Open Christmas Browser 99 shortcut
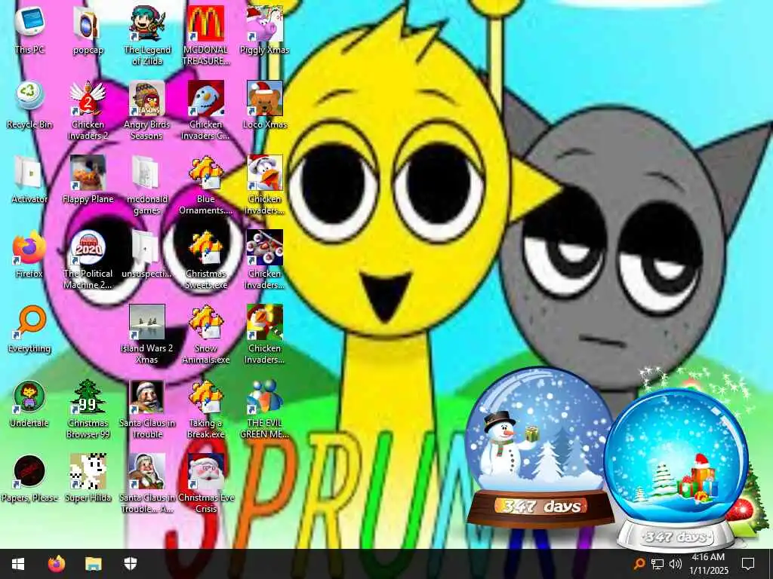 88,409
